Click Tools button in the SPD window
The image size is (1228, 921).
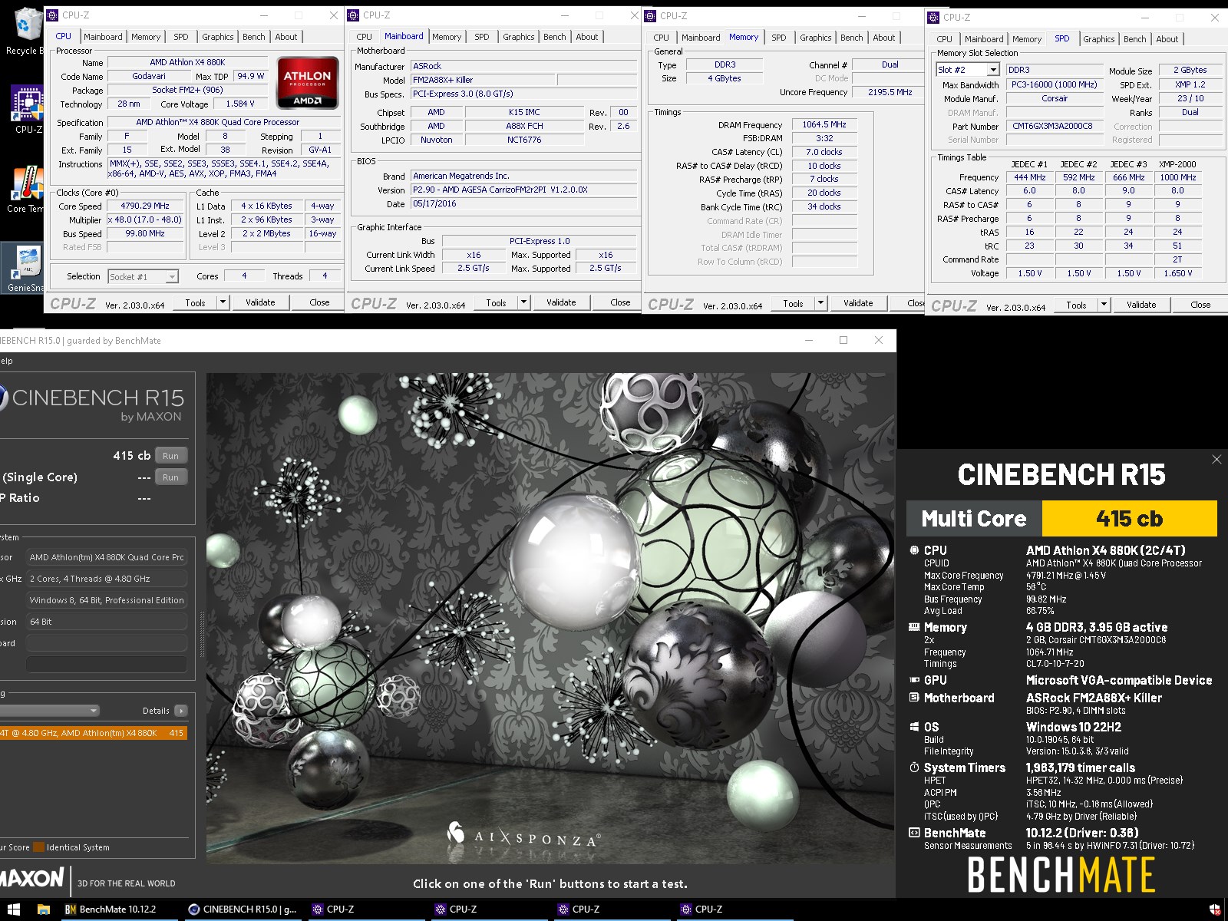[1076, 305]
